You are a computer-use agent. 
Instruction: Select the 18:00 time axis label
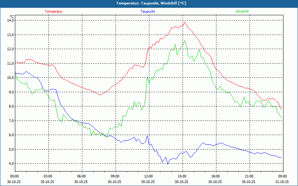[x=216, y=176]
